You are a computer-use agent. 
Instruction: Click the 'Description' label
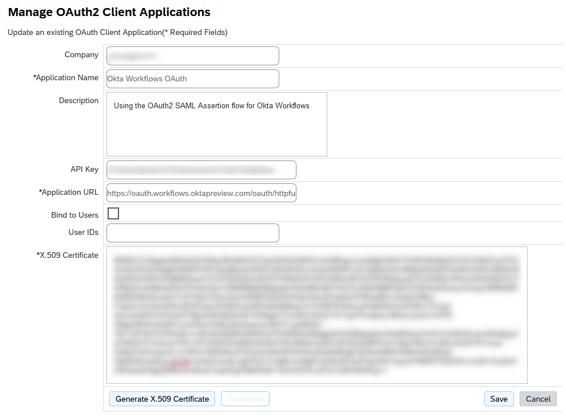pos(79,100)
